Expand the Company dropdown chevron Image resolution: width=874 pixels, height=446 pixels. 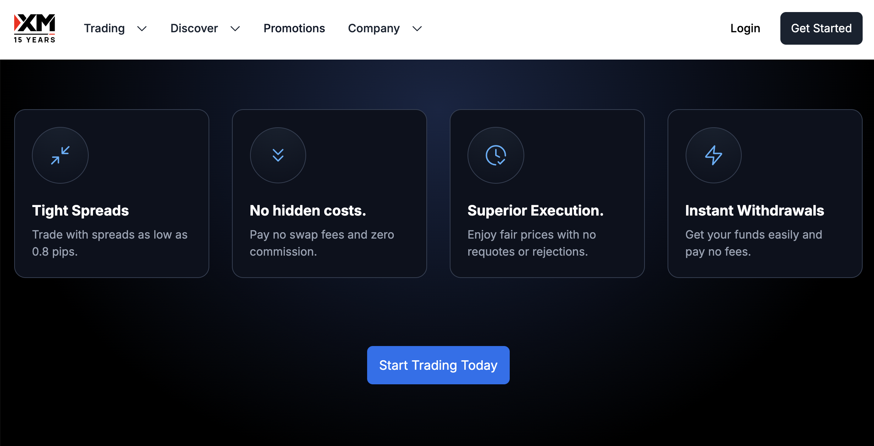[x=417, y=29]
